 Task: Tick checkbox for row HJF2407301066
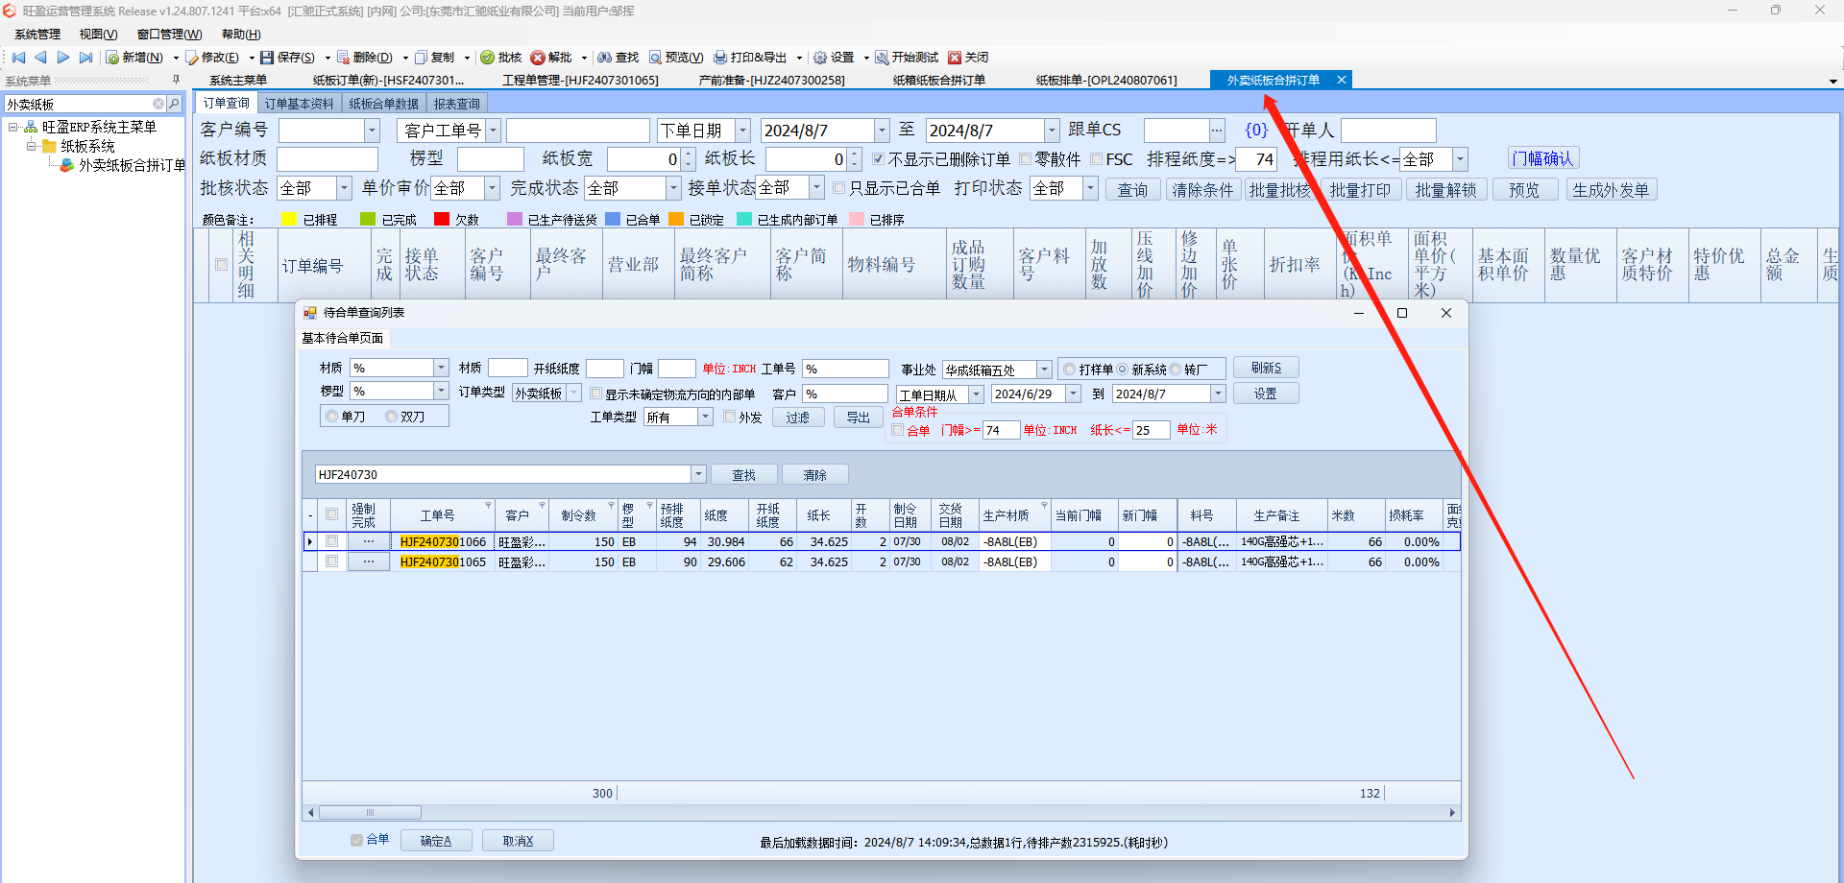point(331,541)
